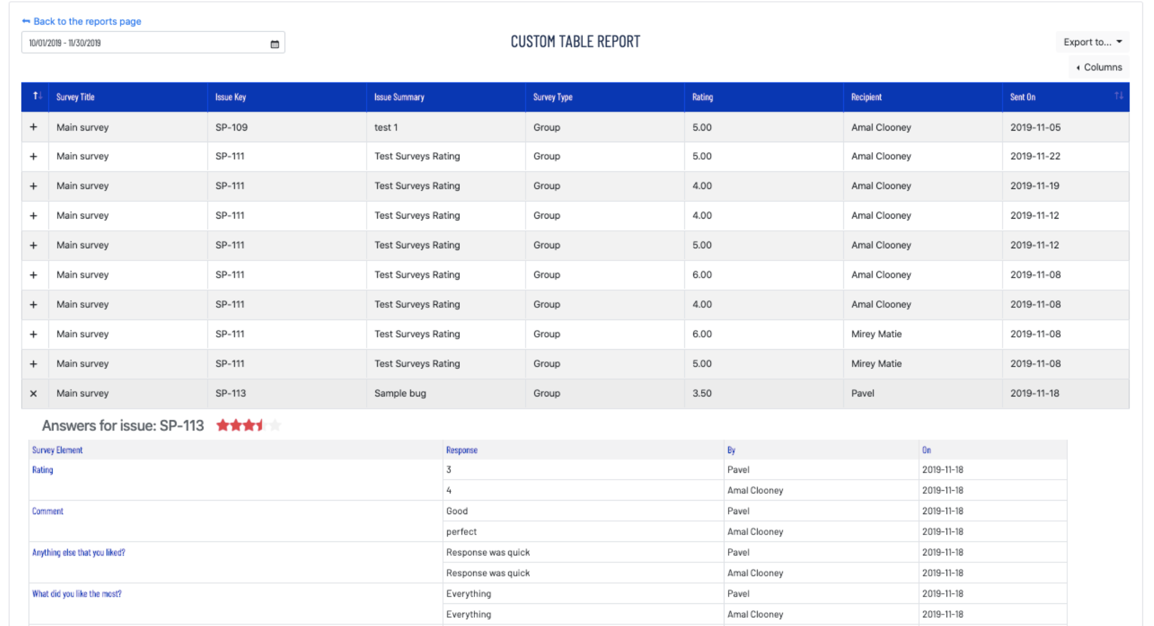Expand the SP-109 test 1 row
The image size is (1154, 626).
[x=33, y=127]
